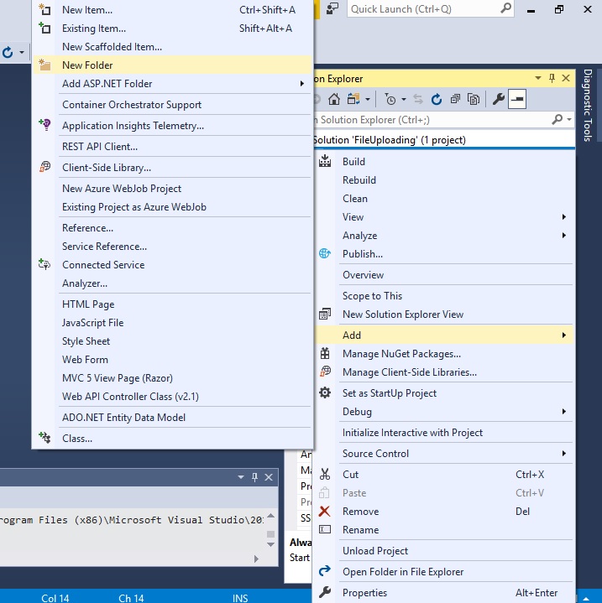Viewport: 602px width, 603px height.
Task: Open Properties wrench icon in Solution Explorer toolbar
Action: [x=499, y=100]
